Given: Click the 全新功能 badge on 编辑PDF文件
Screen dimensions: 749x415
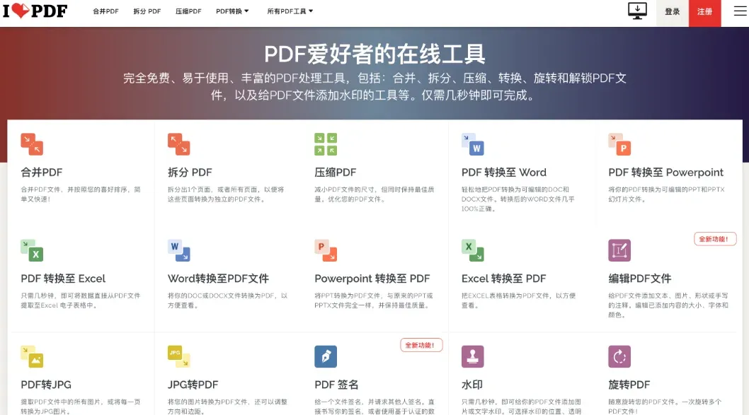Looking at the screenshot, I should (715, 239).
